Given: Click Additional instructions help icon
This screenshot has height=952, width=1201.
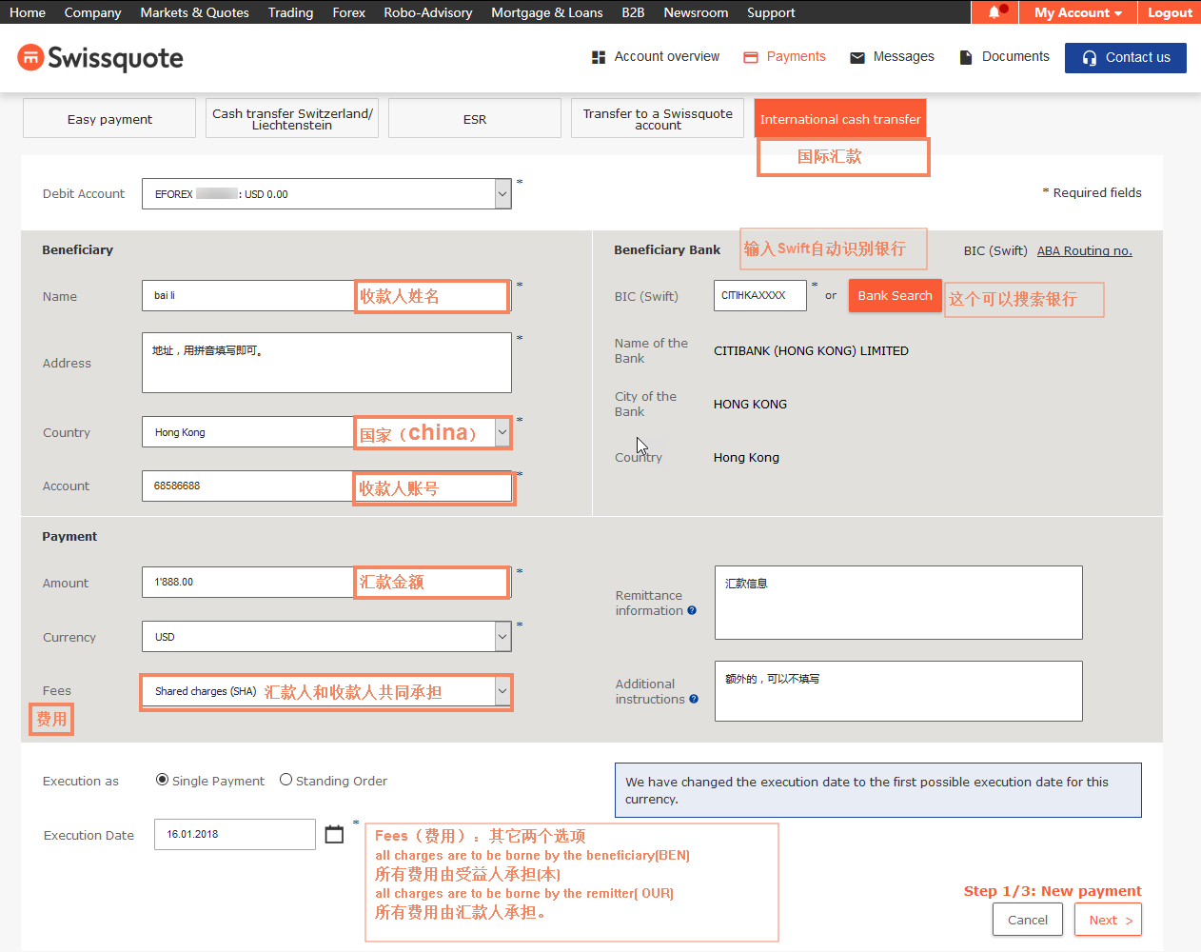Looking at the screenshot, I should coord(694,699).
